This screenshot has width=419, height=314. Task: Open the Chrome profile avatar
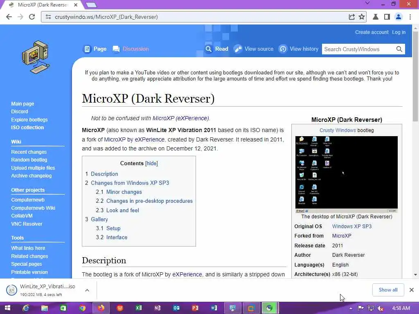click(x=399, y=17)
